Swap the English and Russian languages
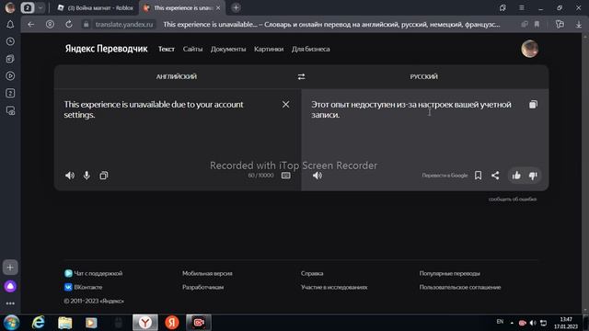Screen dimensions: 589x331 coord(301,76)
